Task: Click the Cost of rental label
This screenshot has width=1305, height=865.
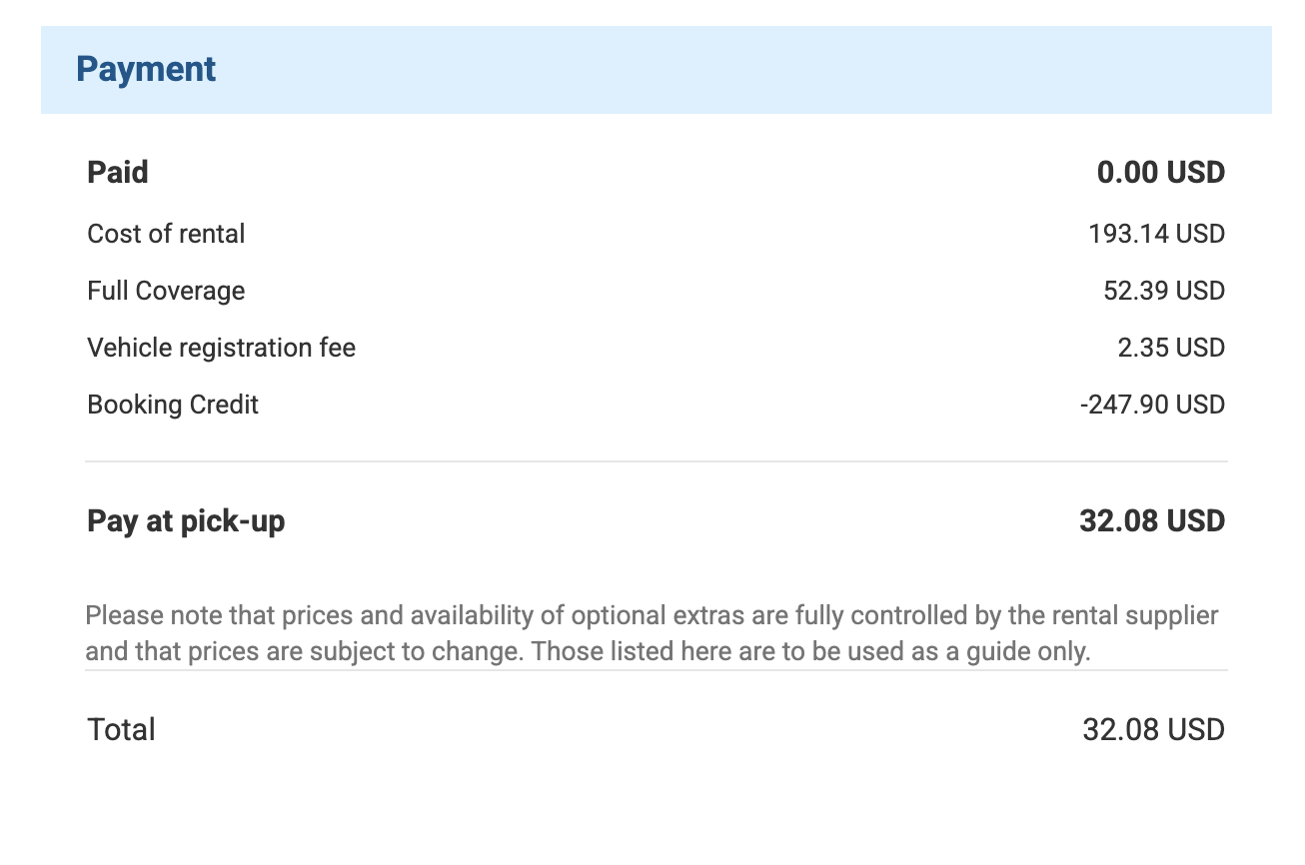Action: pyautogui.click(x=166, y=234)
